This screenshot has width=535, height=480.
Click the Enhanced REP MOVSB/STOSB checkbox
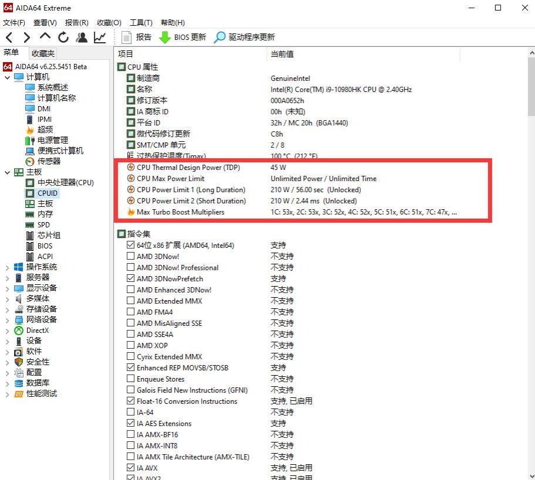tap(131, 367)
